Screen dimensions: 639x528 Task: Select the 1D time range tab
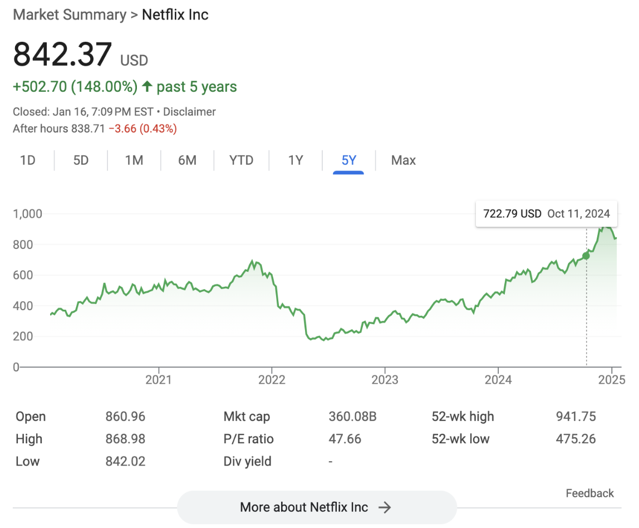tap(27, 160)
